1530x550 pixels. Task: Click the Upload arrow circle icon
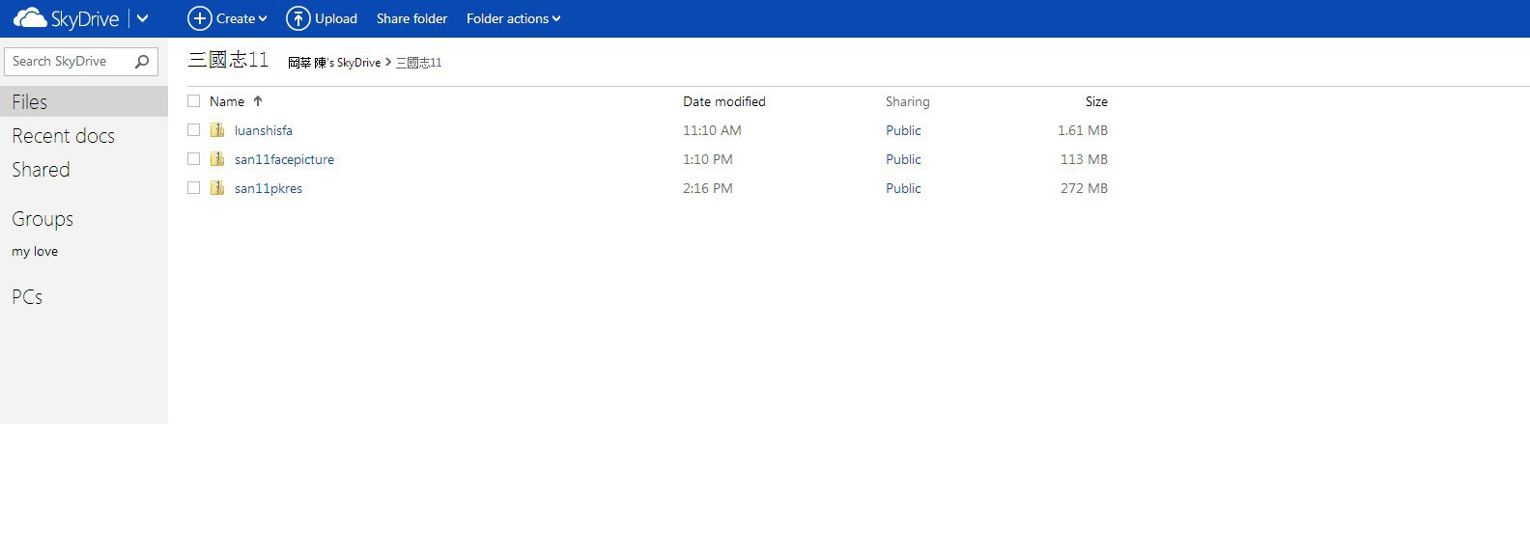point(298,18)
